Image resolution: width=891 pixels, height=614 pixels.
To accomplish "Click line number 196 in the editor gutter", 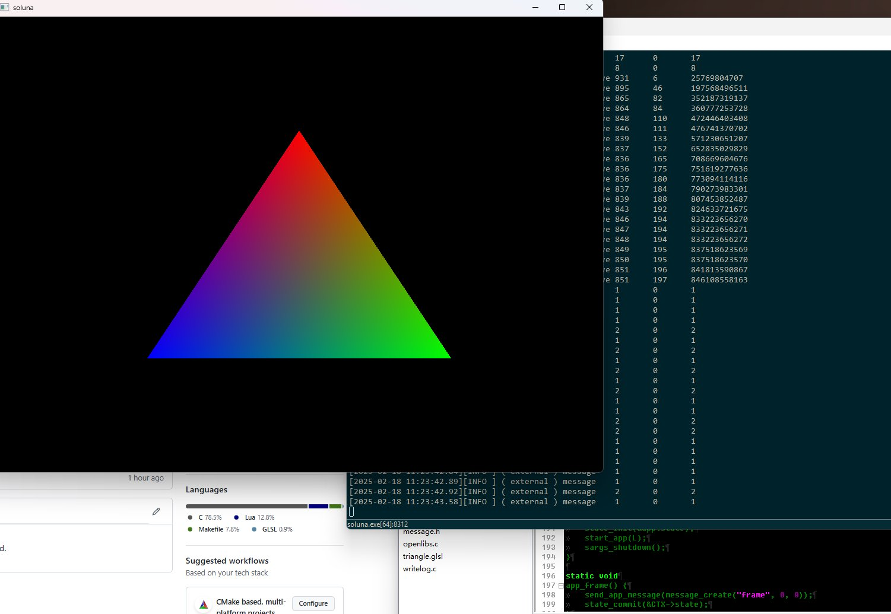I will pos(548,576).
